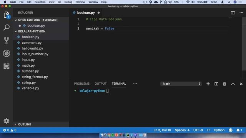Open the Debug menu

click(68, 2)
